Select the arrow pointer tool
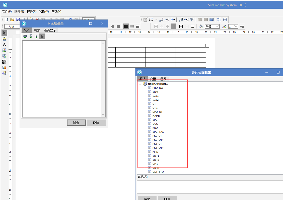Image resolution: width=283 pixels, height=200 pixels. [4, 33]
